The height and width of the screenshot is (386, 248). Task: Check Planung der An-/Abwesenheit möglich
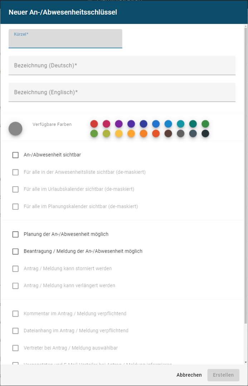point(15,234)
